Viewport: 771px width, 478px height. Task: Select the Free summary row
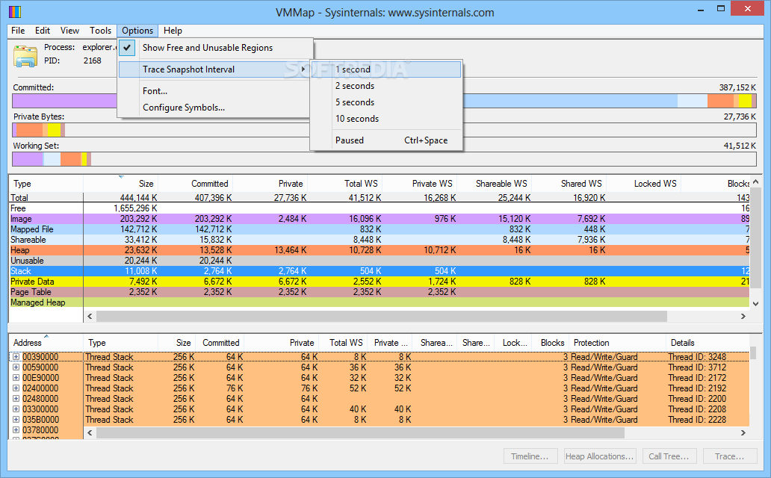pyautogui.click(x=379, y=208)
